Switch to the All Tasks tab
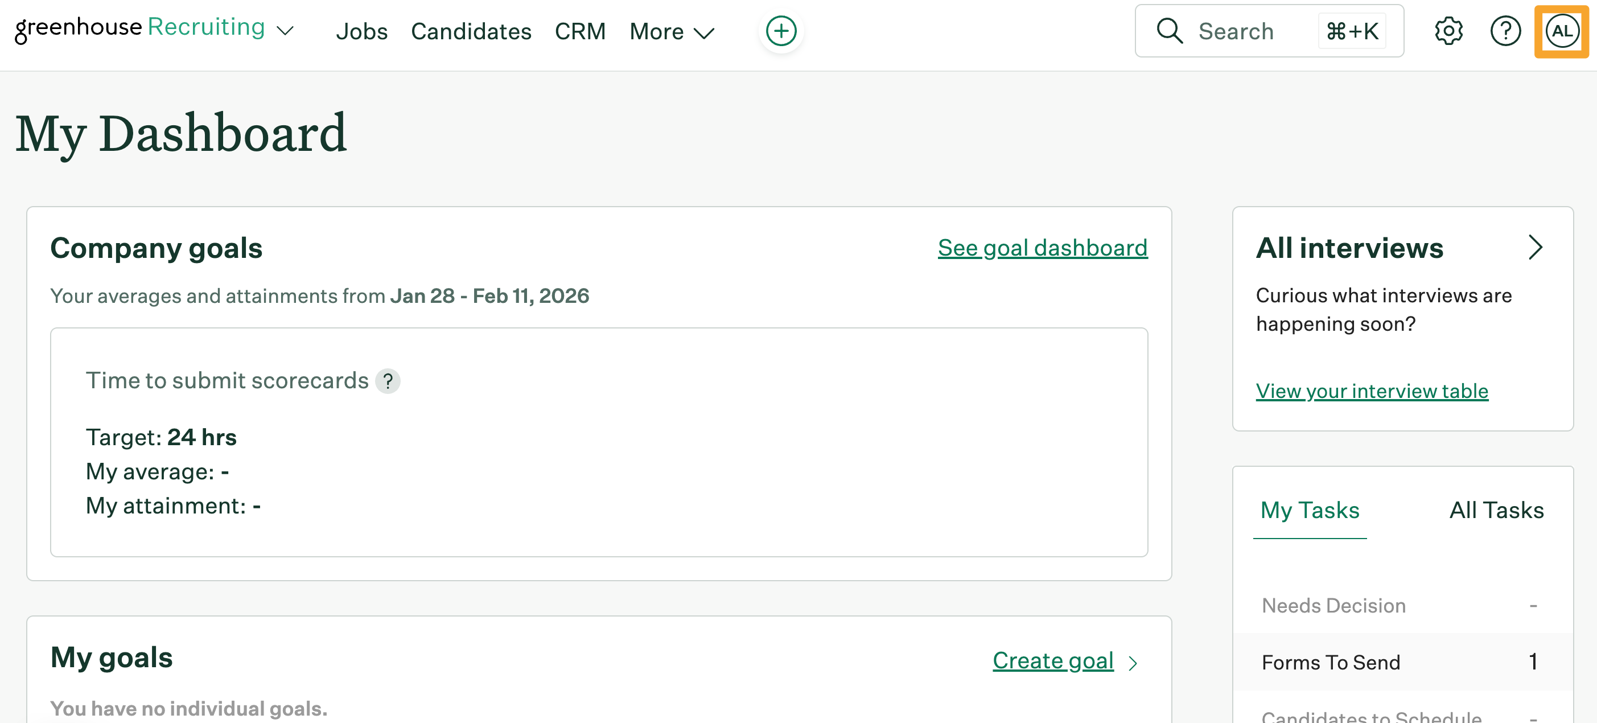This screenshot has width=1597, height=723. pos(1496,510)
